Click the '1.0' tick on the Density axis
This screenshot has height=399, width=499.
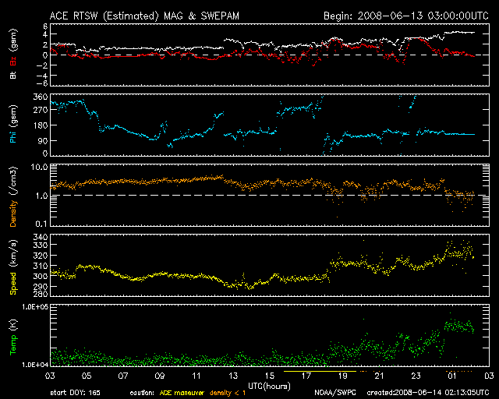click(x=41, y=196)
